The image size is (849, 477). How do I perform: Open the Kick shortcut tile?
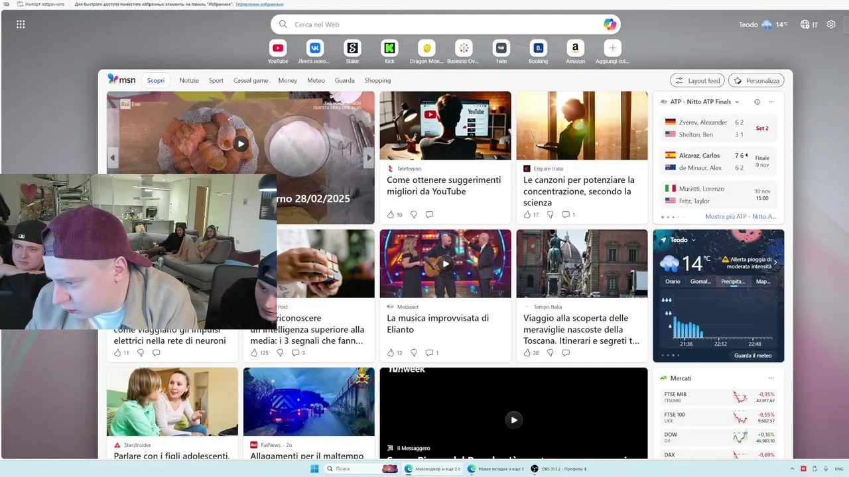coord(389,48)
